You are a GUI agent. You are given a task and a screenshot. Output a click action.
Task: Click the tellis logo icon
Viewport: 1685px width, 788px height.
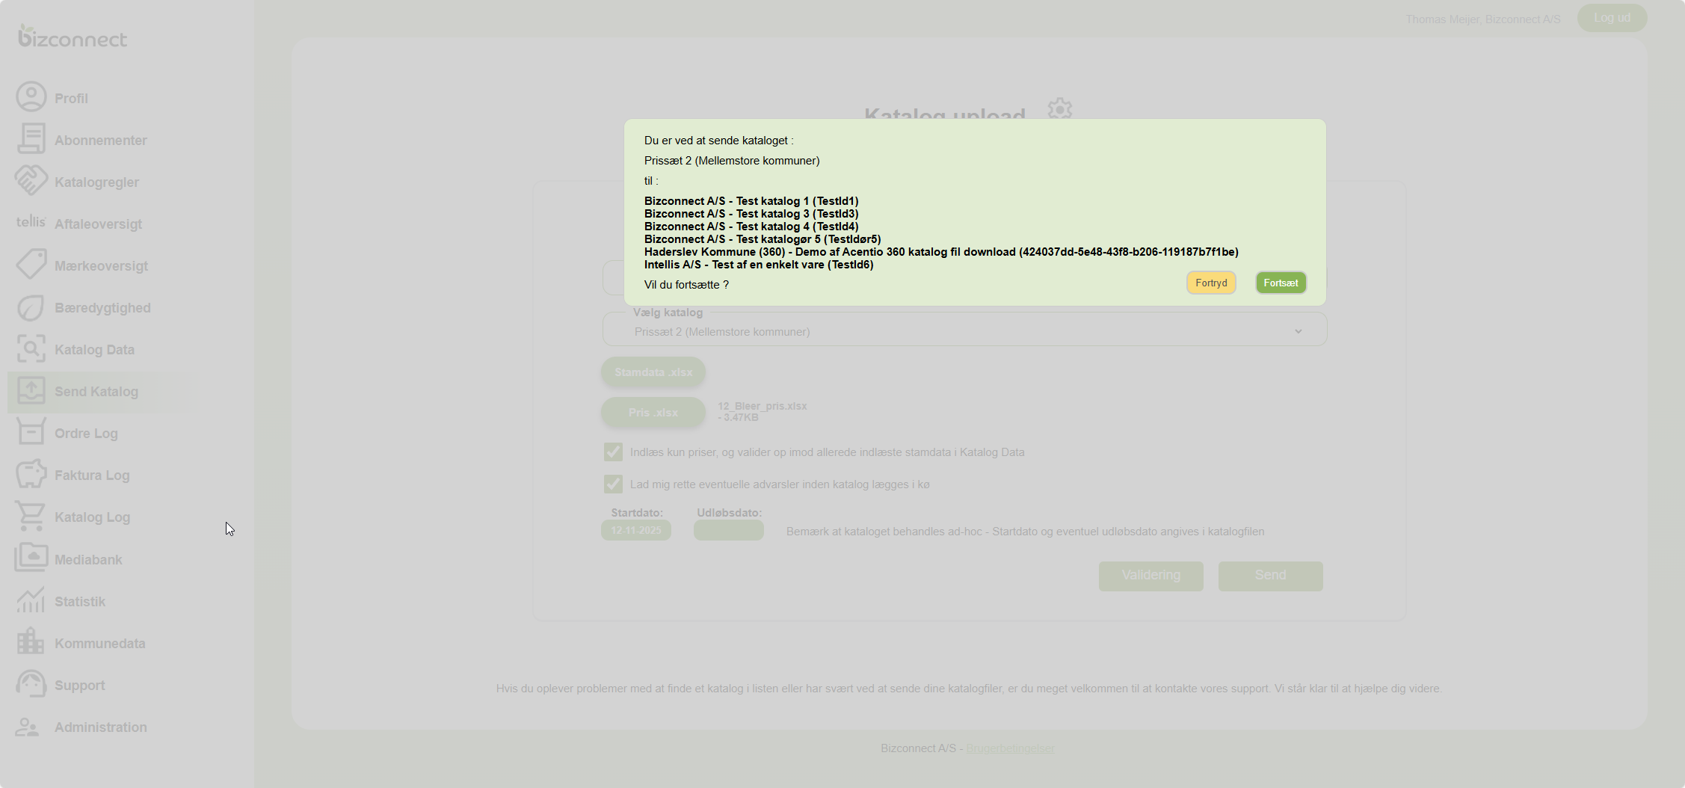point(31,222)
